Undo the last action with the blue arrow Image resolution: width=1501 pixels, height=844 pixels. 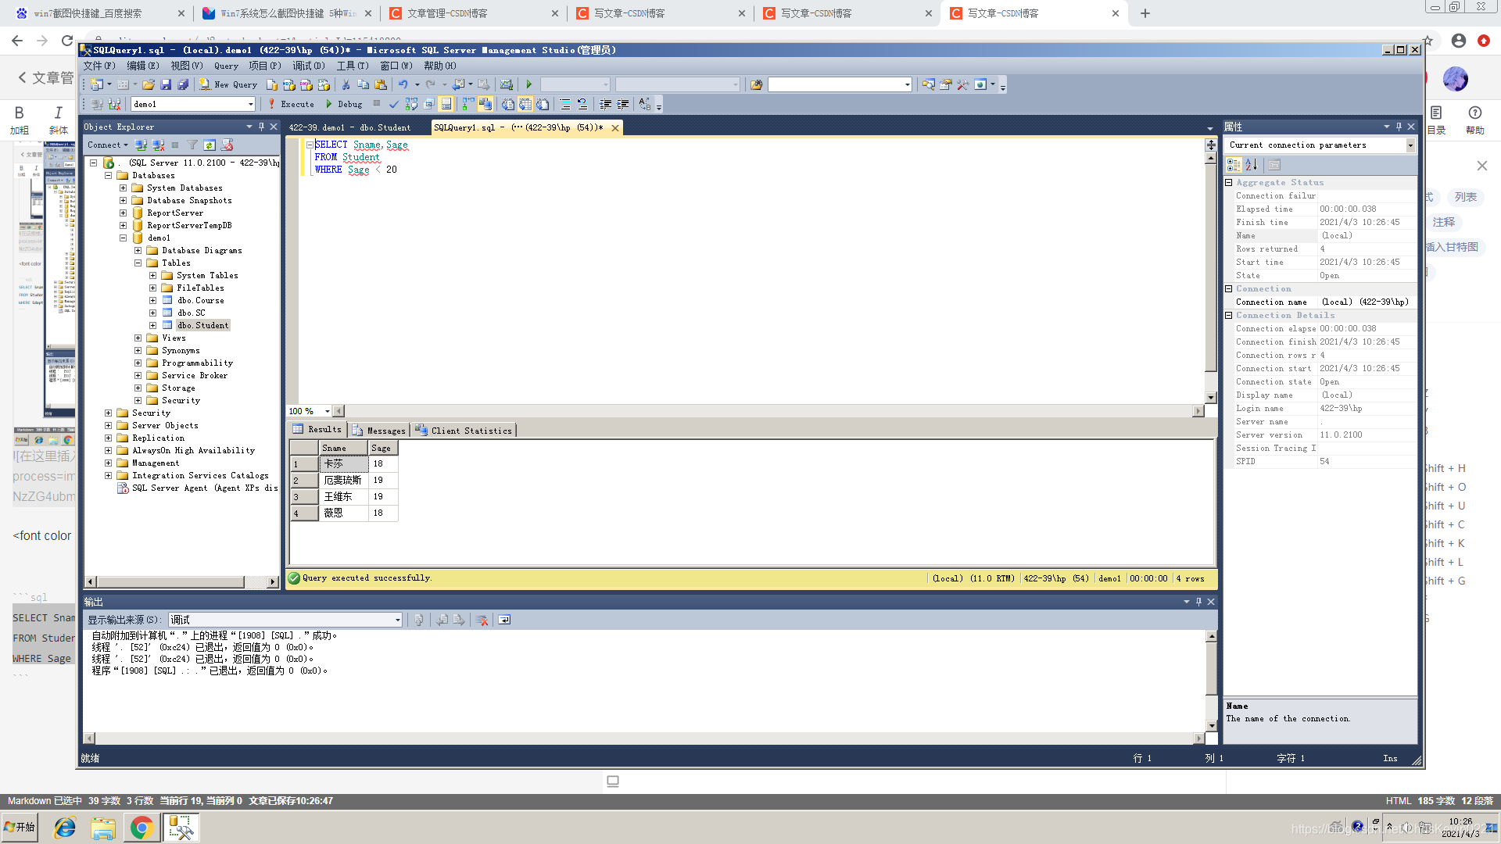coord(403,84)
